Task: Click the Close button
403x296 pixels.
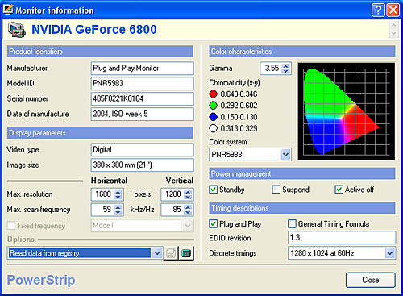Action: pyautogui.click(x=371, y=280)
